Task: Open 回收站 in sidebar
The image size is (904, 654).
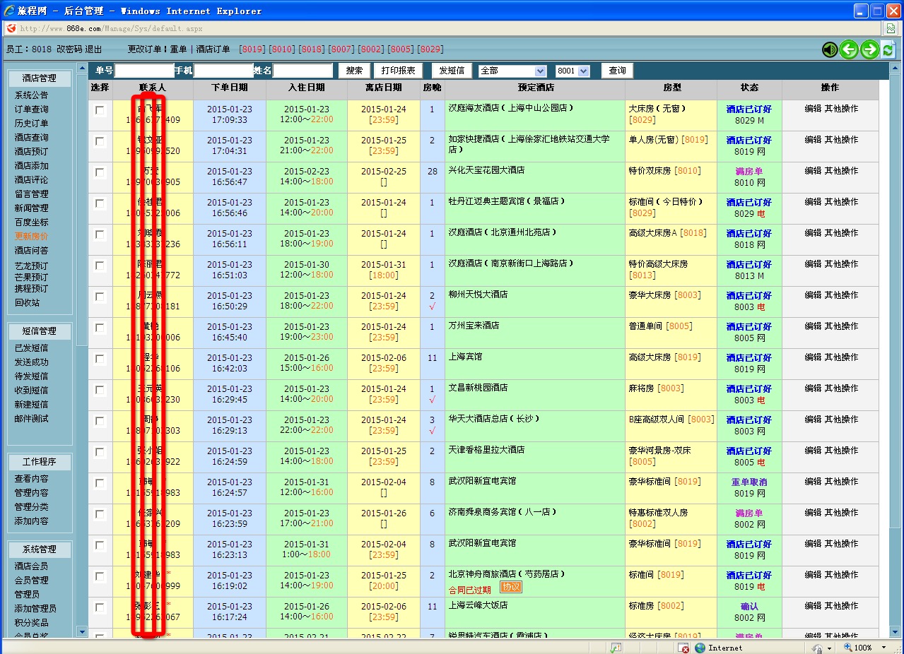Action: pos(28,302)
